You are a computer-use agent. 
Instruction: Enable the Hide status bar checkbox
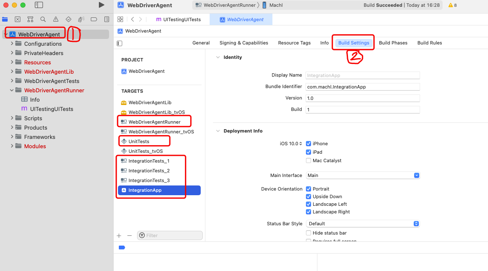tap(309, 233)
